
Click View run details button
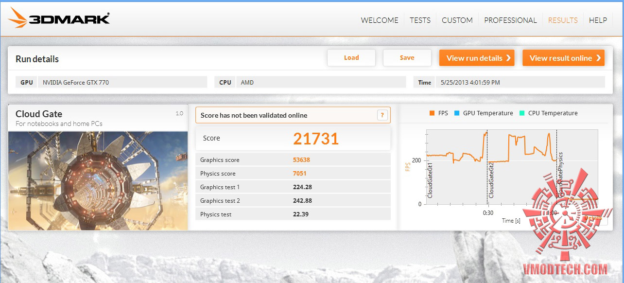pos(477,58)
